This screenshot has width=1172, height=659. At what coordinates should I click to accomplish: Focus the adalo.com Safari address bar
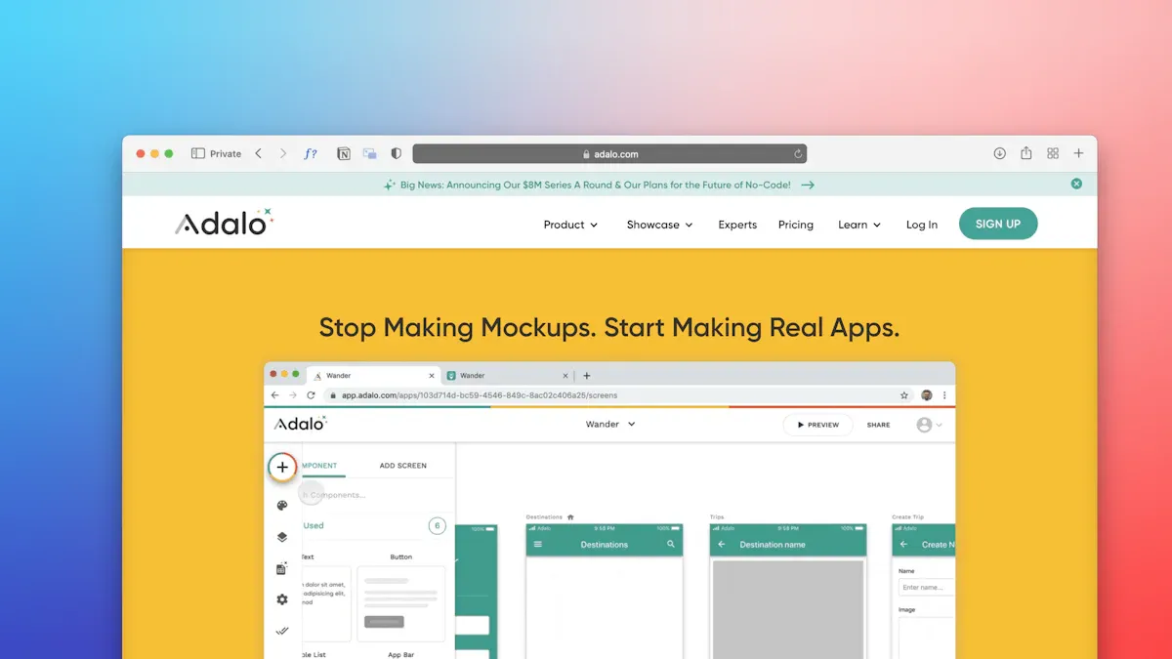[609, 154]
